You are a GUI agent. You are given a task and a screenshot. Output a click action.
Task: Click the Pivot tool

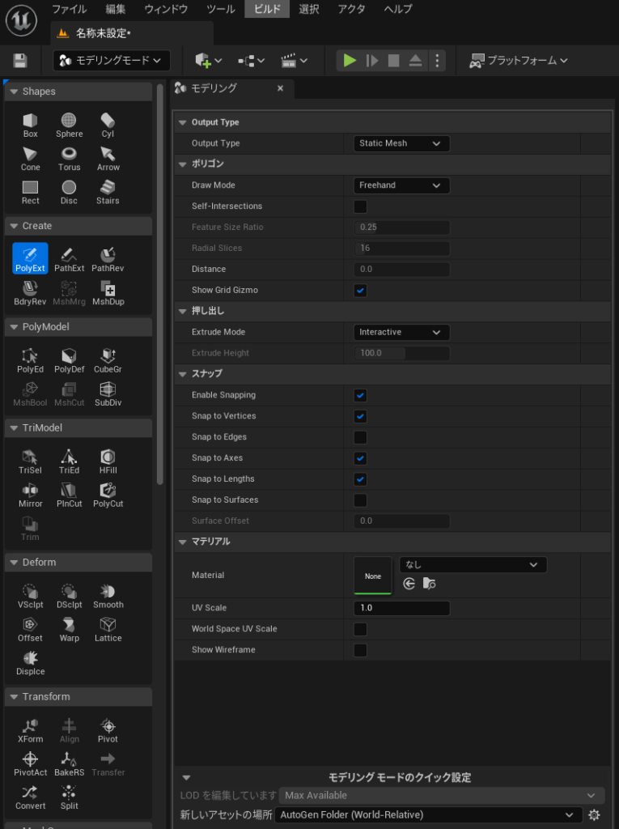click(108, 729)
